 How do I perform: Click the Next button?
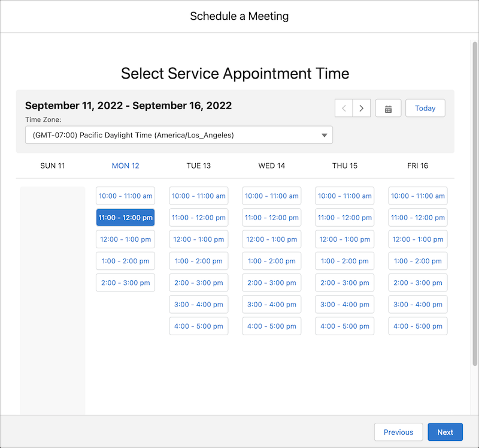445,432
